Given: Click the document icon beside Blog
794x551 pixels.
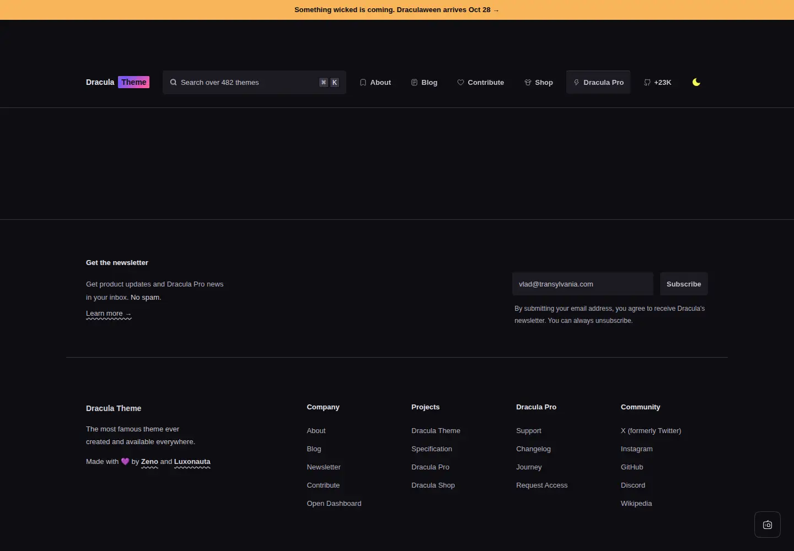Looking at the screenshot, I should [414, 83].
